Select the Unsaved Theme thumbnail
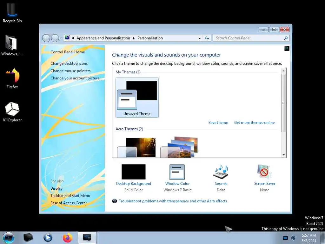Image resolution: width=325 pixels, height=244 pixels. point(137,98)
